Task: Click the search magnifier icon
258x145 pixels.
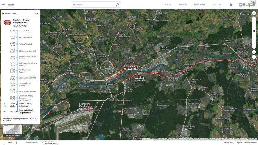Action: pyautogui.click(x=117, y=5)
